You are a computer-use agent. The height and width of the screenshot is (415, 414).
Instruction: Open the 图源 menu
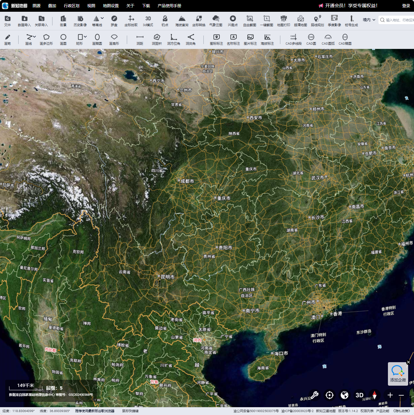coord(37,6)
